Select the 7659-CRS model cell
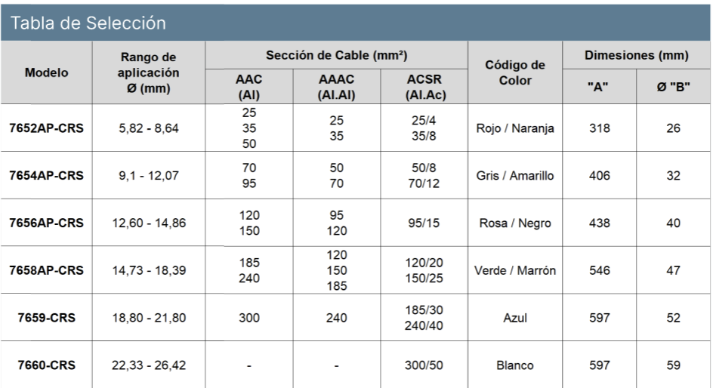The image size is (716, 388). coord(47,318)
